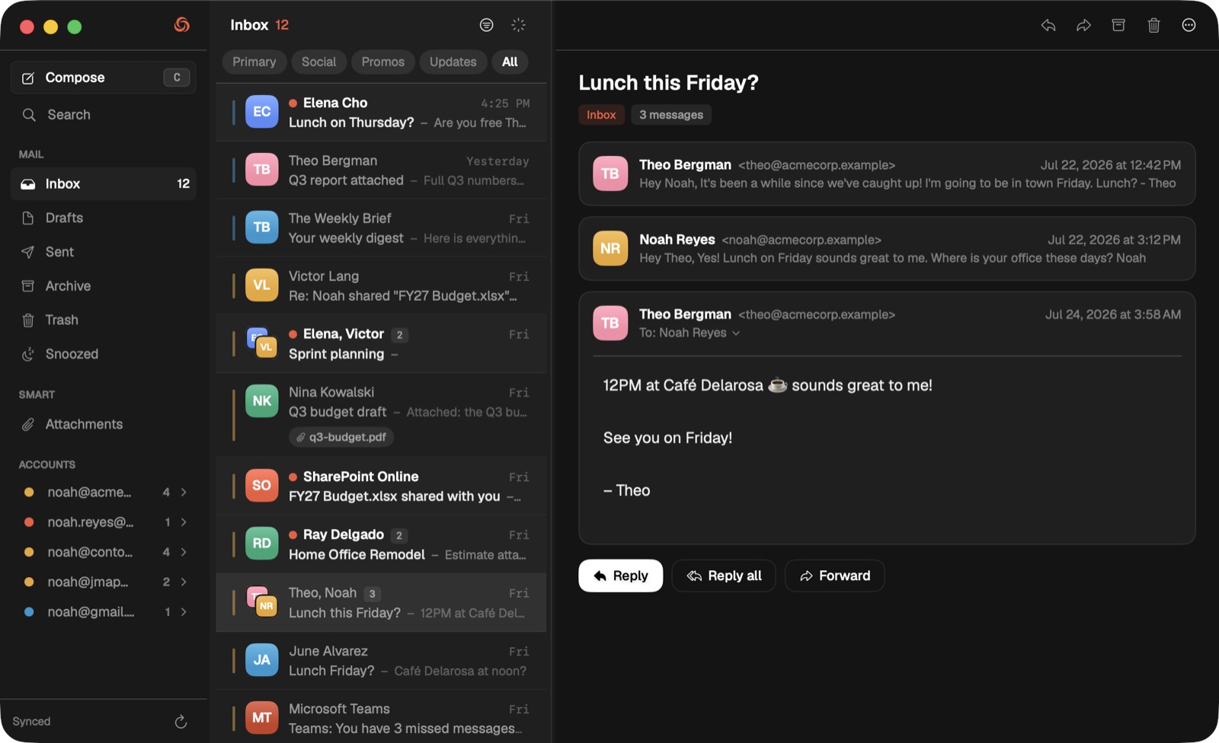Click the sparkle icon next to filter
Image resolution: width=1219 pixels, height=743 pixels.
[518, 25]
